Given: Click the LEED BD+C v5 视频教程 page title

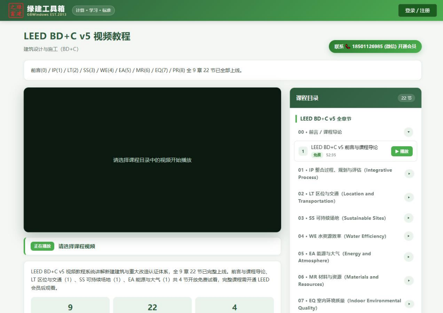Looking at the screenshot, I should tap(77, 36).
